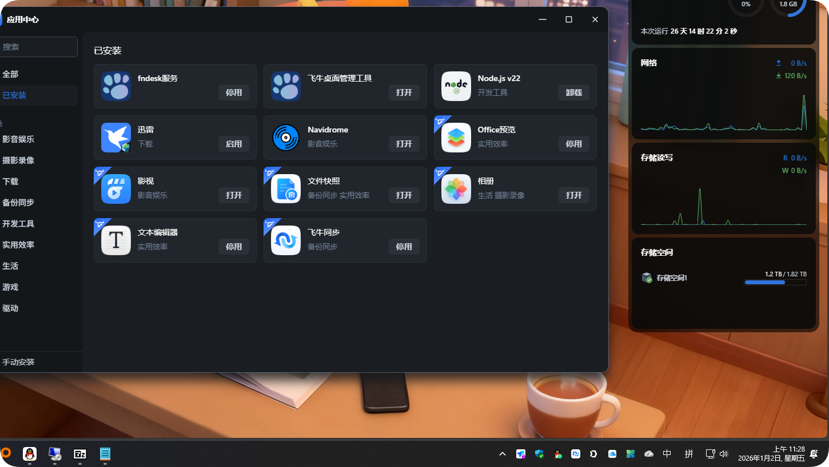Image resolution: width=829 pixels, height=467 pixels.
Task: Click the 飞牛同步 app icon
Action: coord(286,240)
